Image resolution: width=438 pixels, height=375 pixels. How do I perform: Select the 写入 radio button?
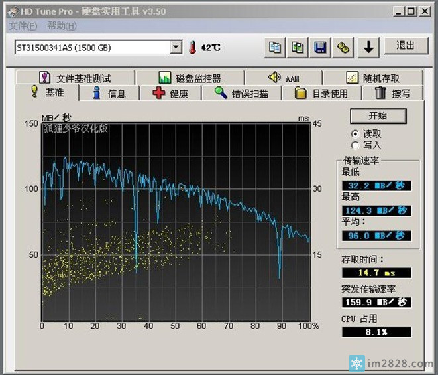(x=356, y=145)
